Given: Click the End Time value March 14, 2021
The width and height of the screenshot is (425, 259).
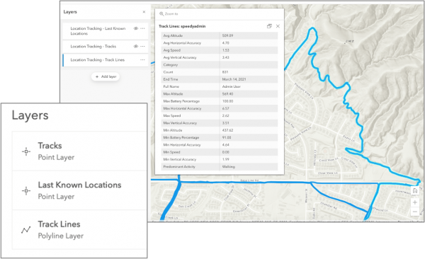Looking at the screenshot, I should click(x=234, y=79).
